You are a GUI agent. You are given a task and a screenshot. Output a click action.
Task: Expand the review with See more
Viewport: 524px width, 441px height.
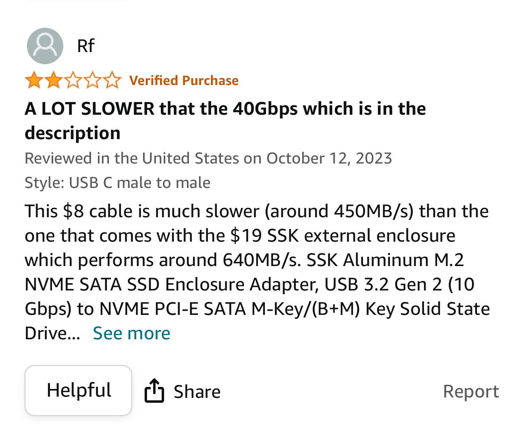click(132, 333)
